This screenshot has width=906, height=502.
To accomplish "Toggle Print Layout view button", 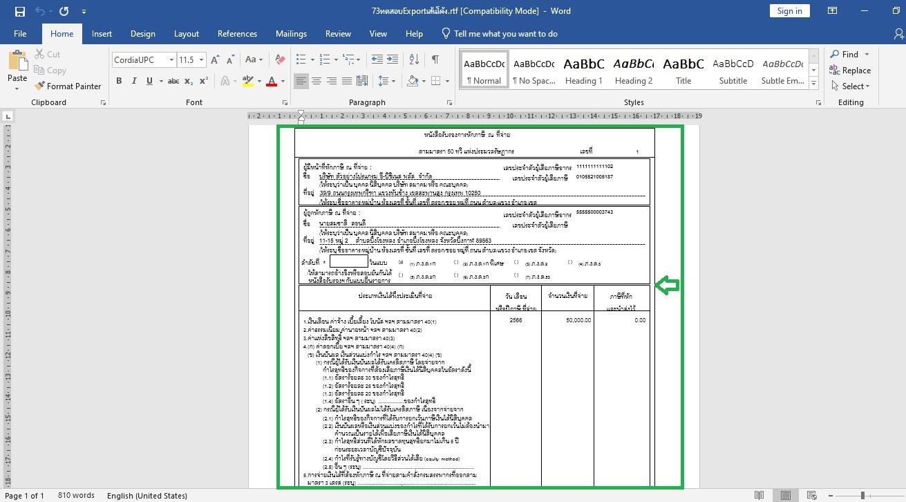I will coord(785,495).
